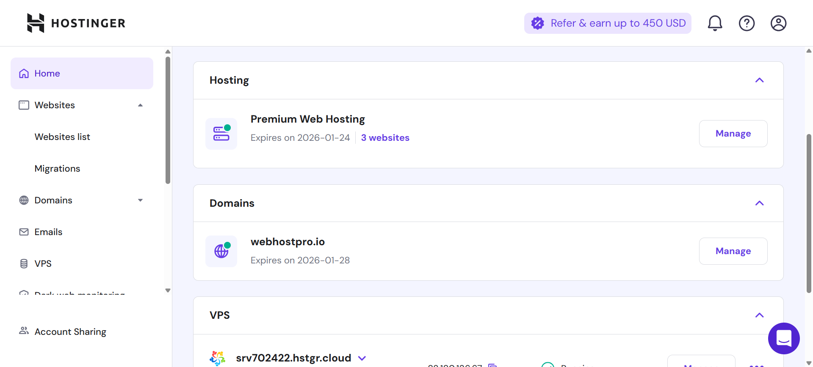Open the user account profile icon
The image size is (813, 367).
[778, 23]
